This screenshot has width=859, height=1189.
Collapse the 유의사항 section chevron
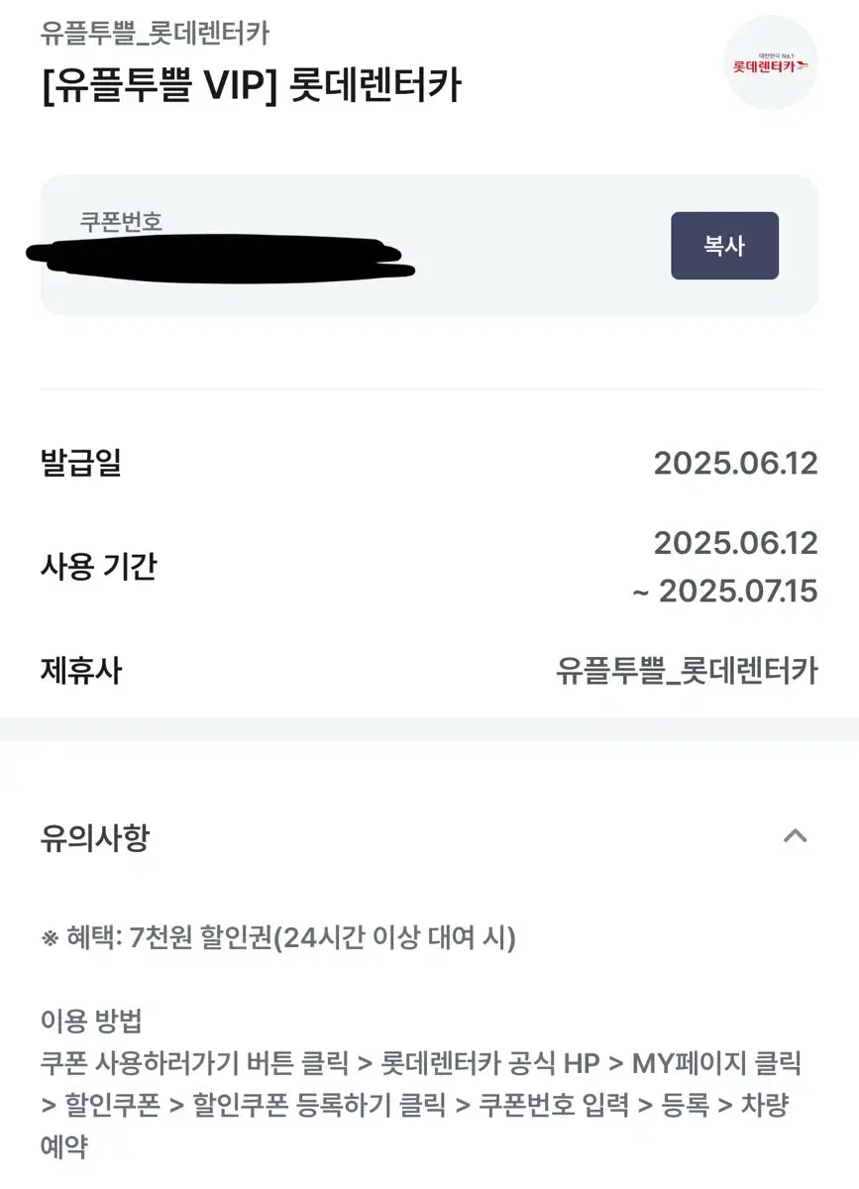point(795,837)
